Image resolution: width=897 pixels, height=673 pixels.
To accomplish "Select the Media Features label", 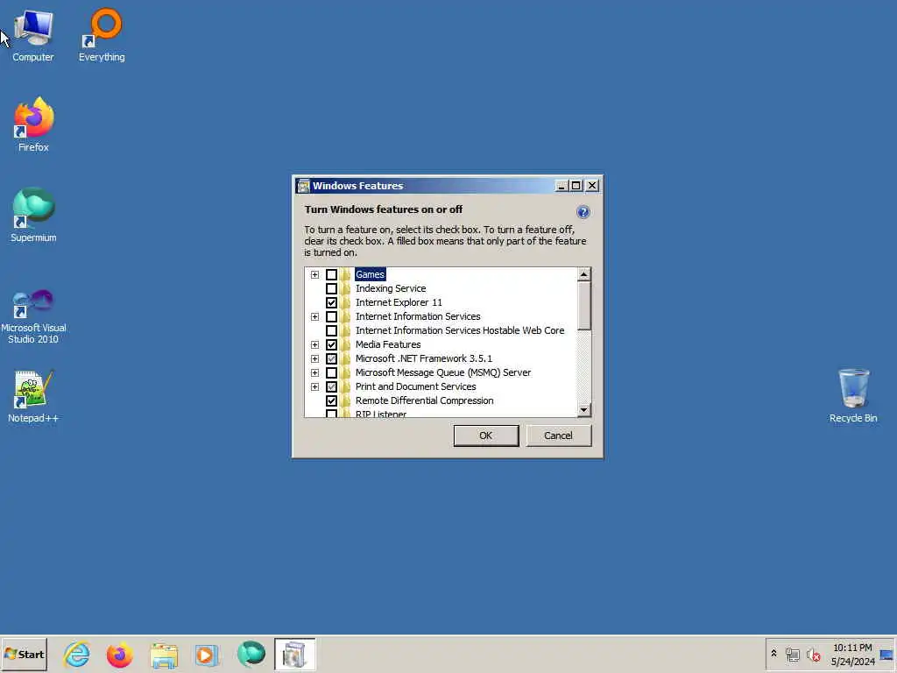I will [x=388, y=344].
